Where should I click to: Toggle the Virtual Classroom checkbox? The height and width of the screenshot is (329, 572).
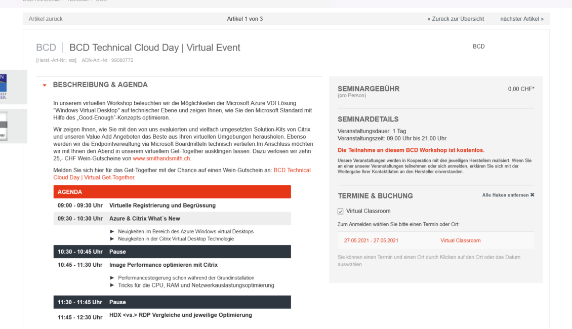[340, 211]
